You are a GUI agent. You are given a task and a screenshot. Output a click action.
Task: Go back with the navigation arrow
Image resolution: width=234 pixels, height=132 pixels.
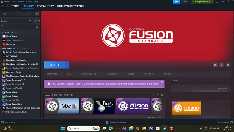[2, 6]
